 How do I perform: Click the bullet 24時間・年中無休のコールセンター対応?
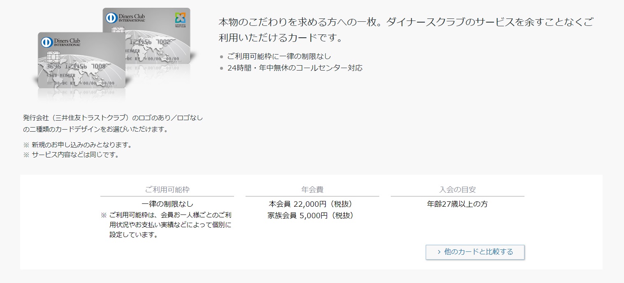pyautogui.click(x=295, y=68)
